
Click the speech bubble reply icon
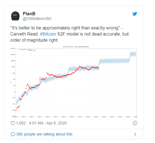13,134
